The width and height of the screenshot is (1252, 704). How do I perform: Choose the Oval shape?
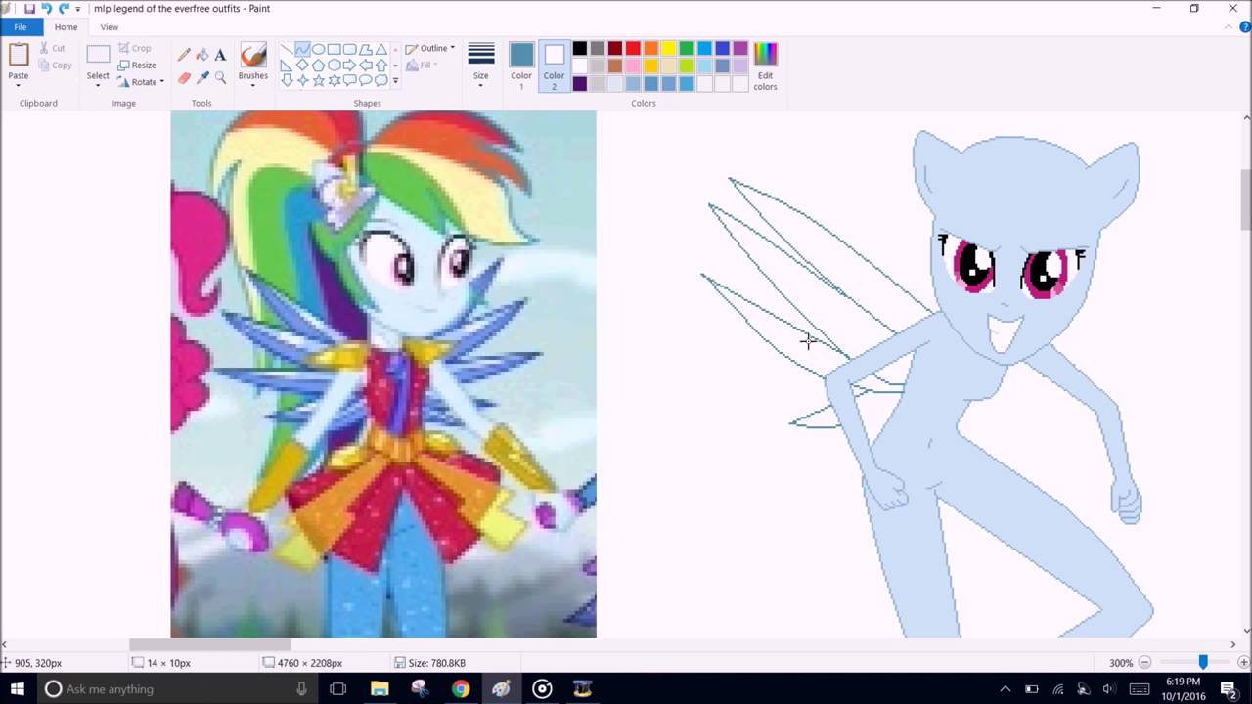coord(318,49)
